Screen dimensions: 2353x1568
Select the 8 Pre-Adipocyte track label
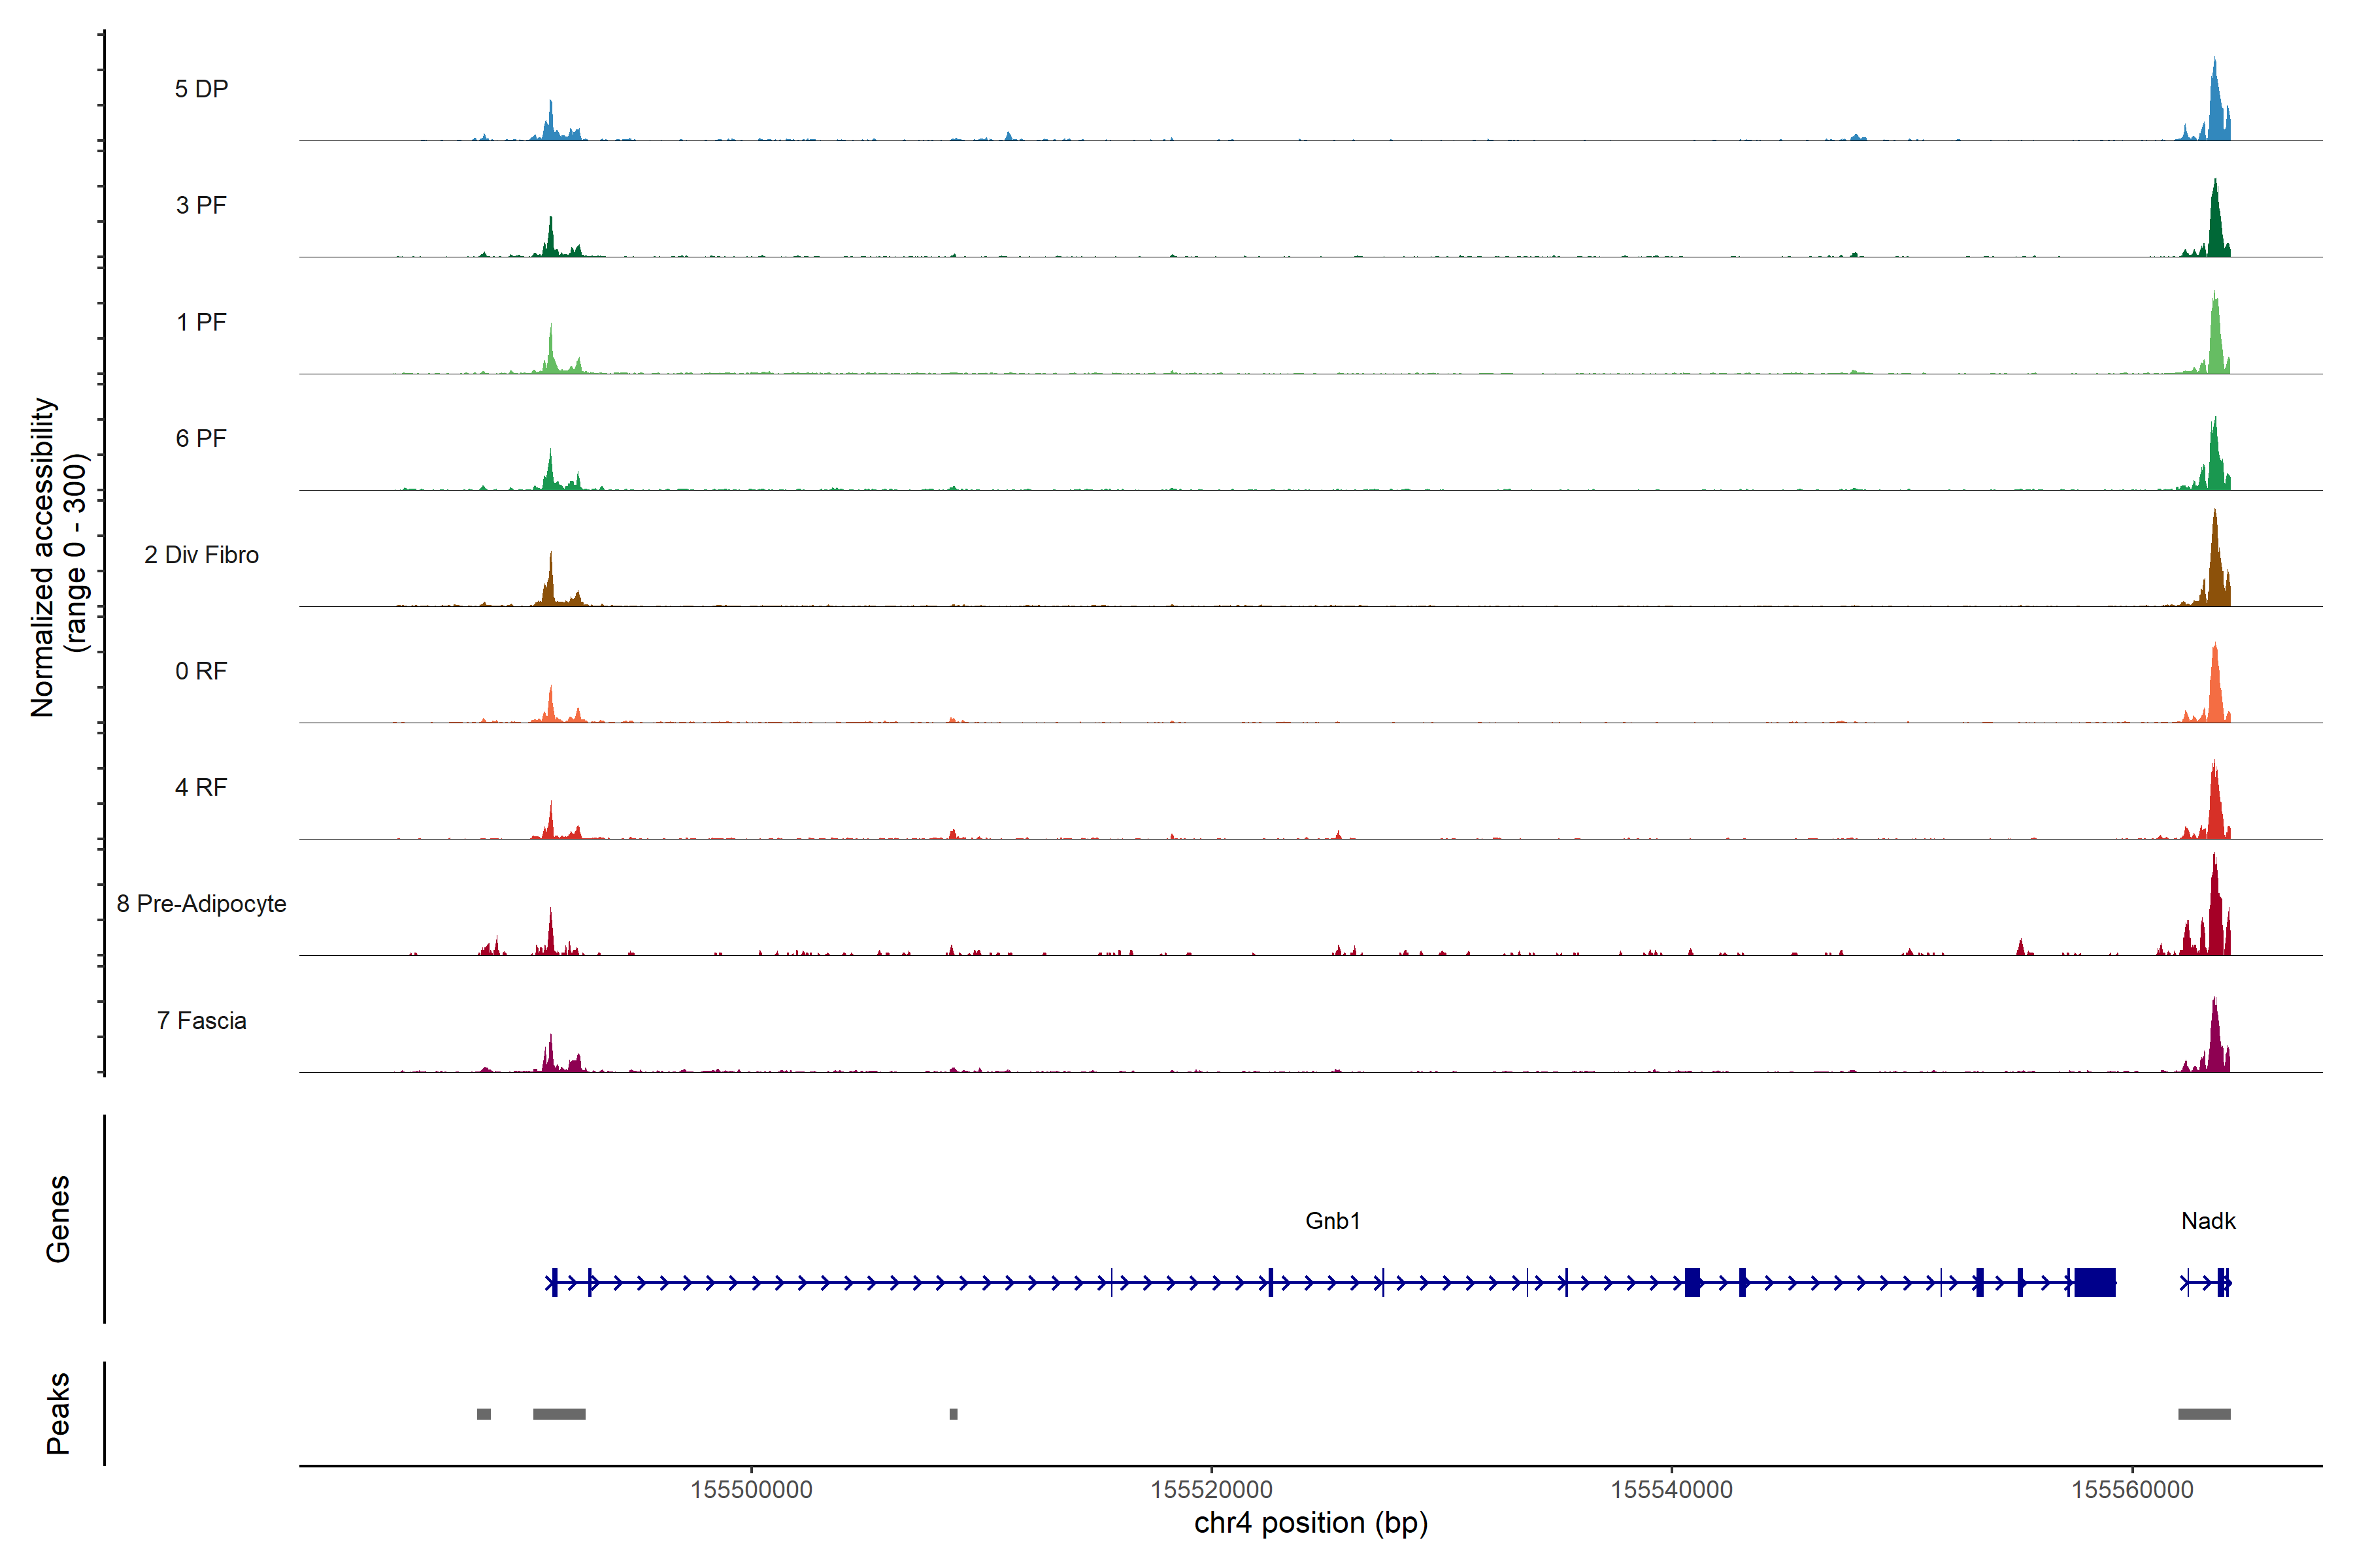coord(201,904)
